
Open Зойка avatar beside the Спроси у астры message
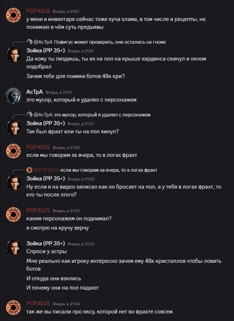click(x=13, y=247)
